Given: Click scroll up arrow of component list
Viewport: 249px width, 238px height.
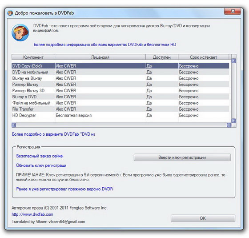Looking at the screenshot, I should coord(234,61).
